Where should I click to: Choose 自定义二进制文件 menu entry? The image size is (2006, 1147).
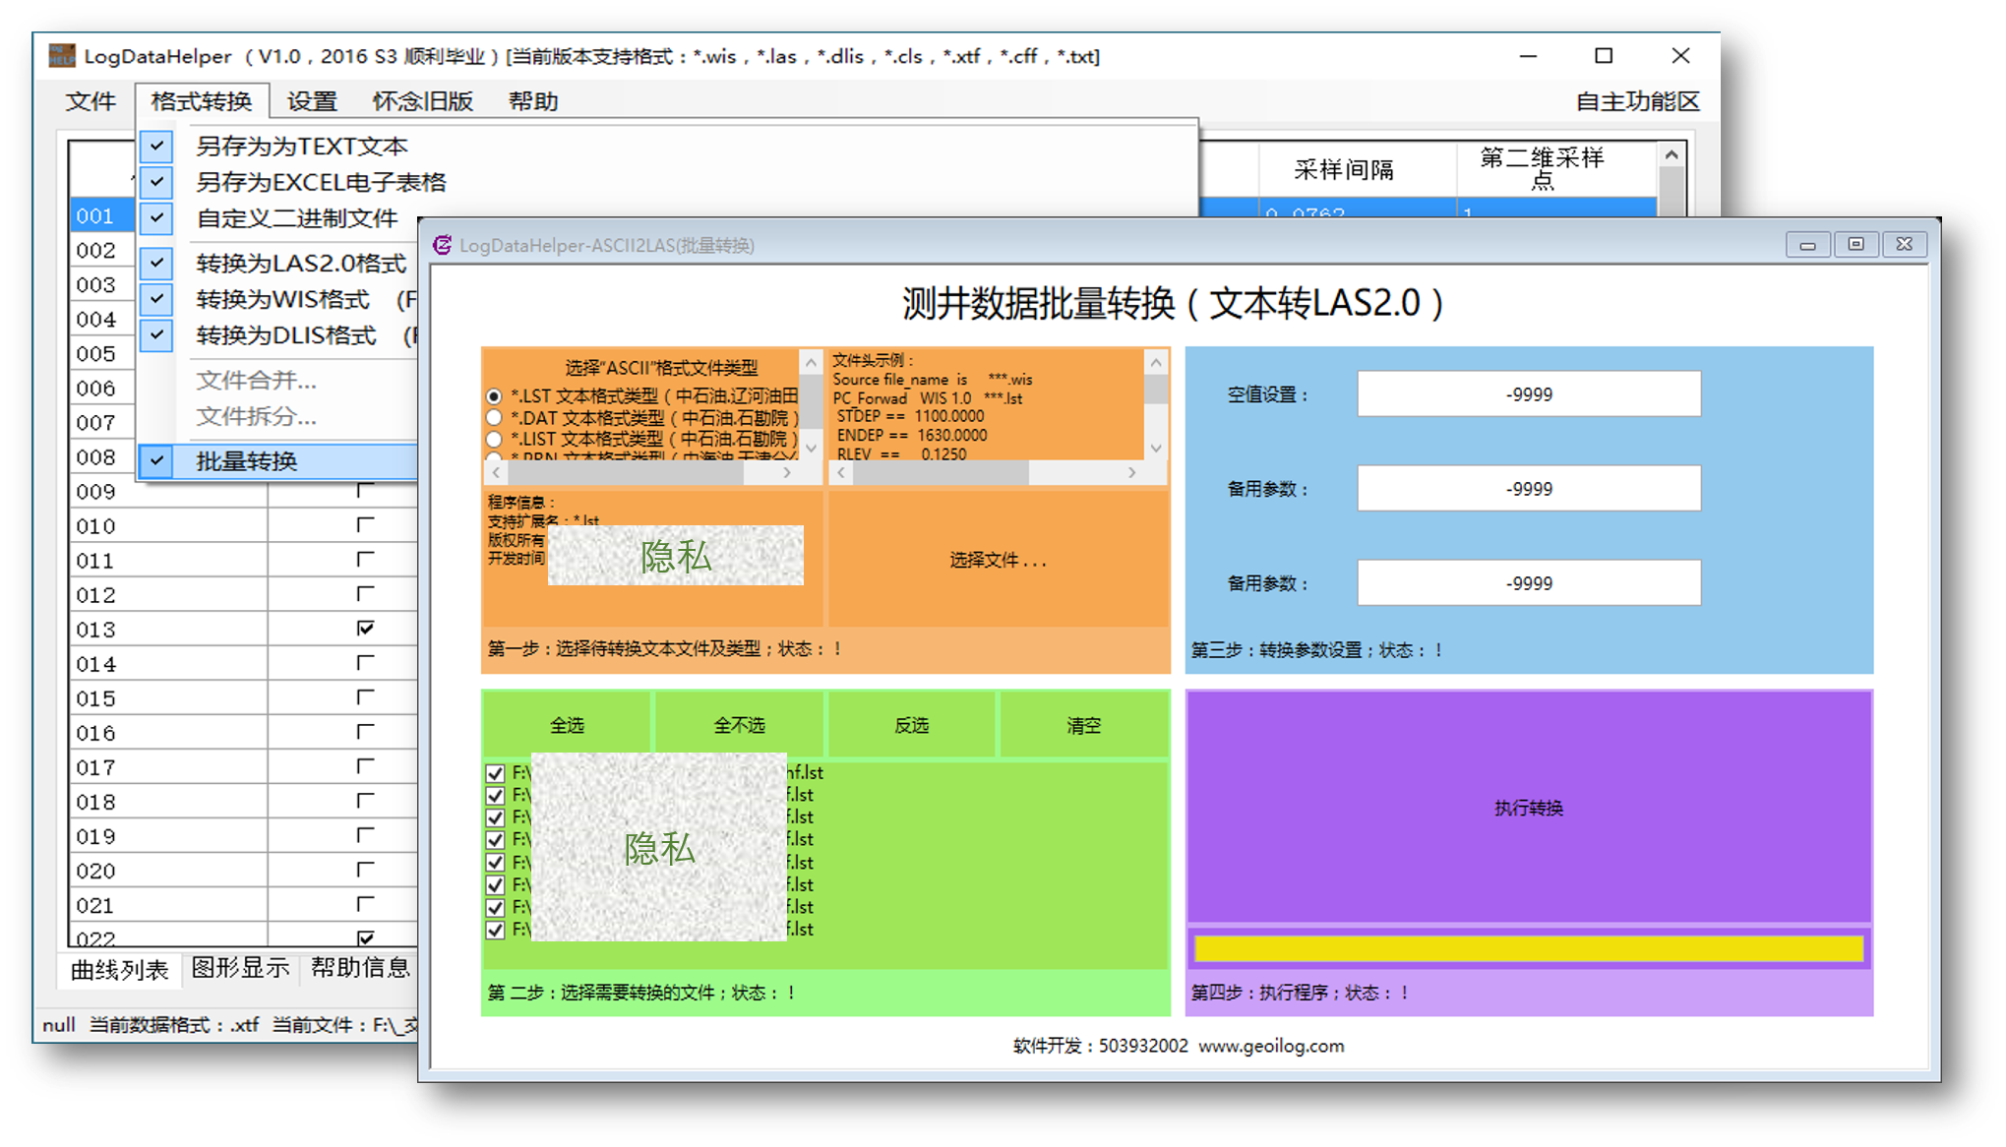point(296,218)
